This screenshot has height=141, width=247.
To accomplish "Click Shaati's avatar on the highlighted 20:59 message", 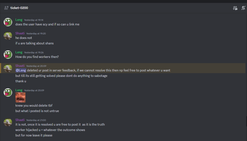I will pyautogui.click(x=8, y=68).
